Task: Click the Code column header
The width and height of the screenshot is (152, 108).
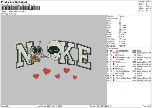Action: click(134, 51)
